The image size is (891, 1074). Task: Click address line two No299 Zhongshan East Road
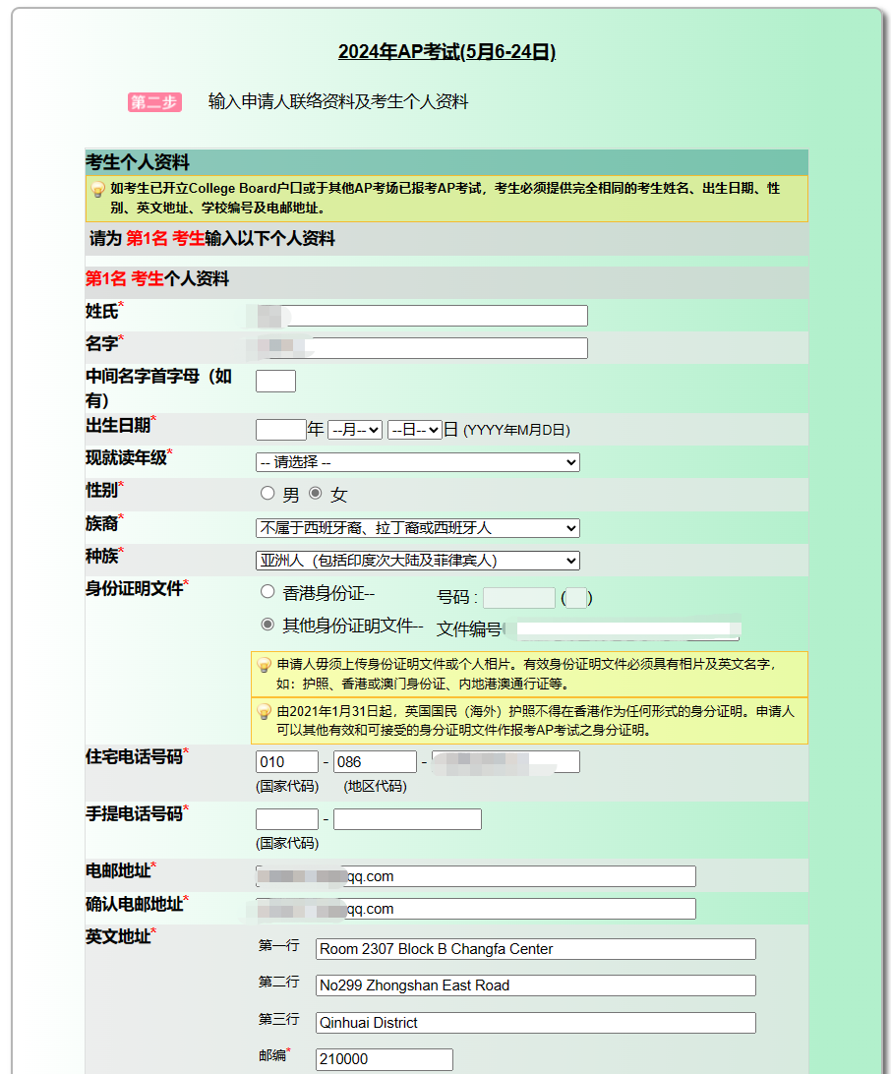[x=536, y=985]
